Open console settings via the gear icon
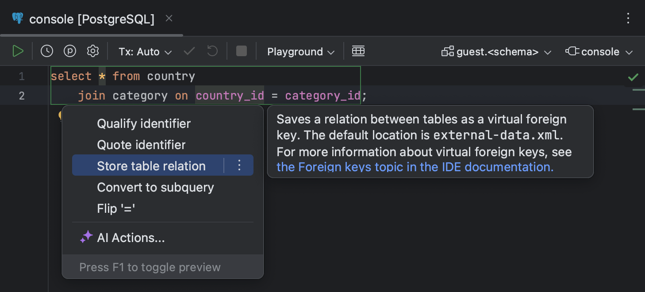This screenshot has height=292, width=645. pos(92,51)
